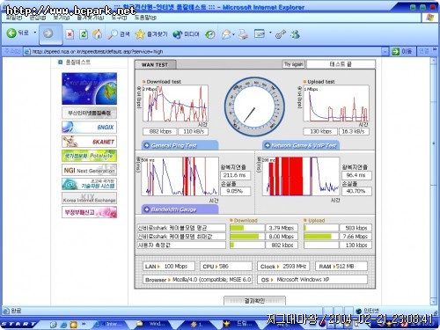
Task: Click the OS Microsoft Windows XP field
Action: tap(312, 280)
